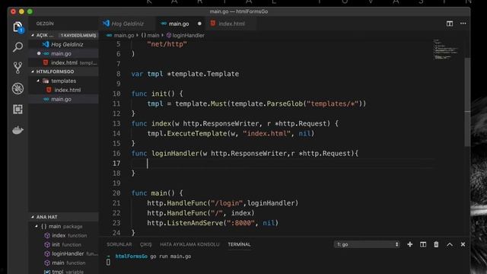
Task: Select main.go in open editors list
Action: pyautogui.click(x=64, y=53)
